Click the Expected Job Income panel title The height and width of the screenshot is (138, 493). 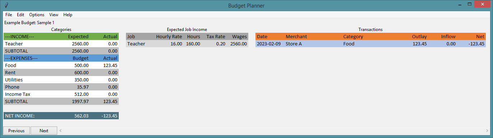[x=187, y=29]
